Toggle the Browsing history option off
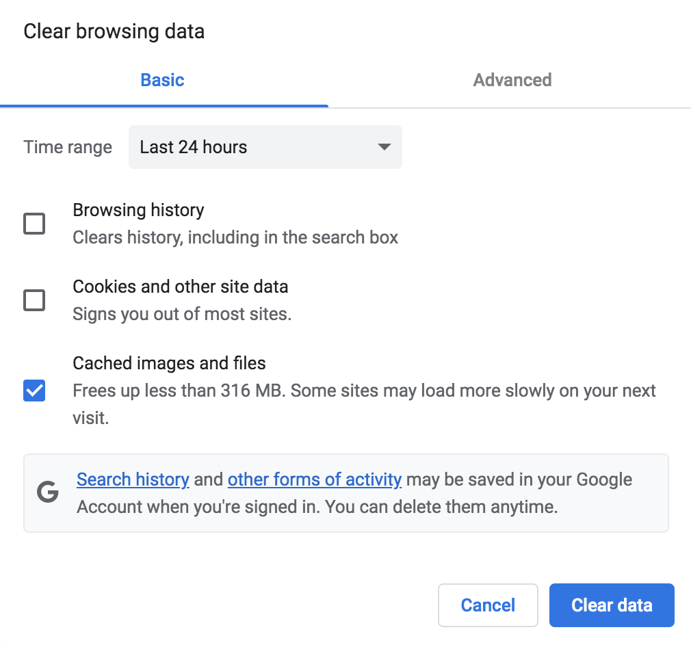Viewport: 691px width, 647px height. (34, 224)
